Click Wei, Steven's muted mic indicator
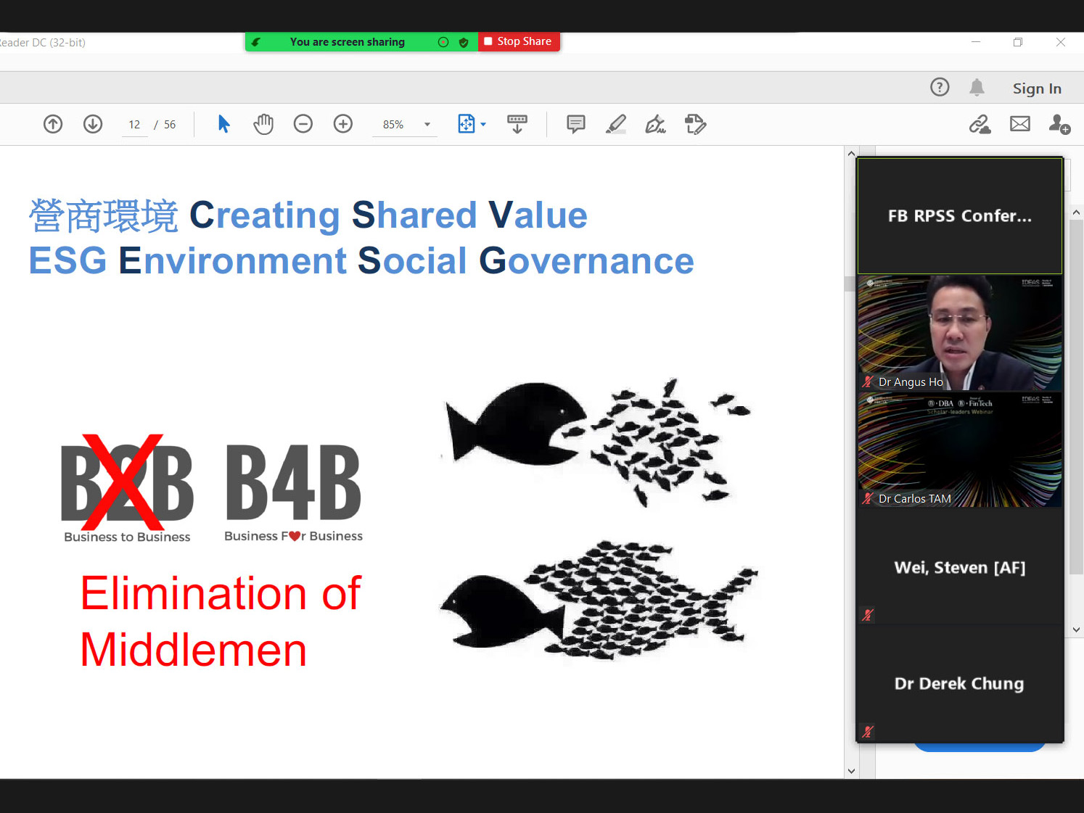The width and height of the screenshot is (1084, 813). coord(866,614)
